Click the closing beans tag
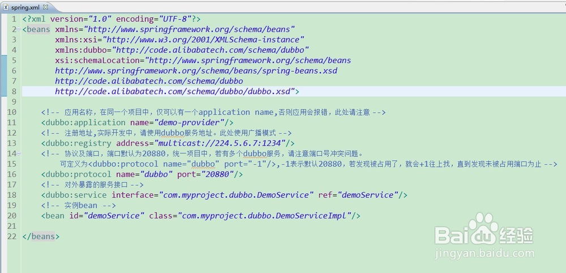 tap(41, 237)
